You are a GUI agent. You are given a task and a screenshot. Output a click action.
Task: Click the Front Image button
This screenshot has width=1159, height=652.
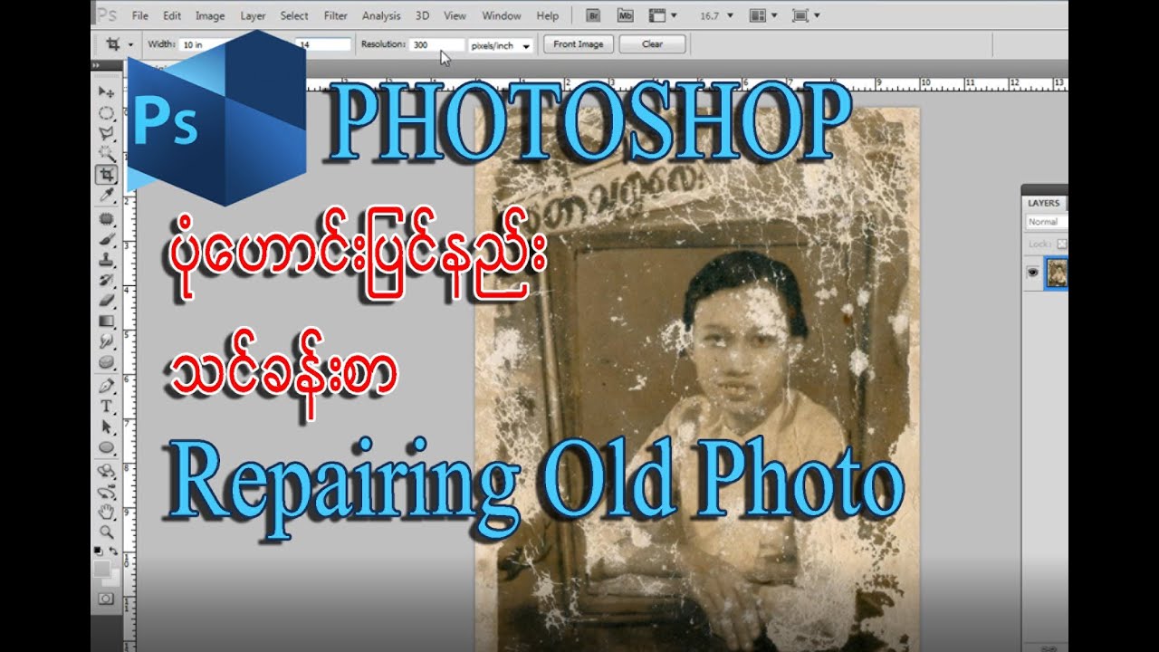click(x=579, y=43)
